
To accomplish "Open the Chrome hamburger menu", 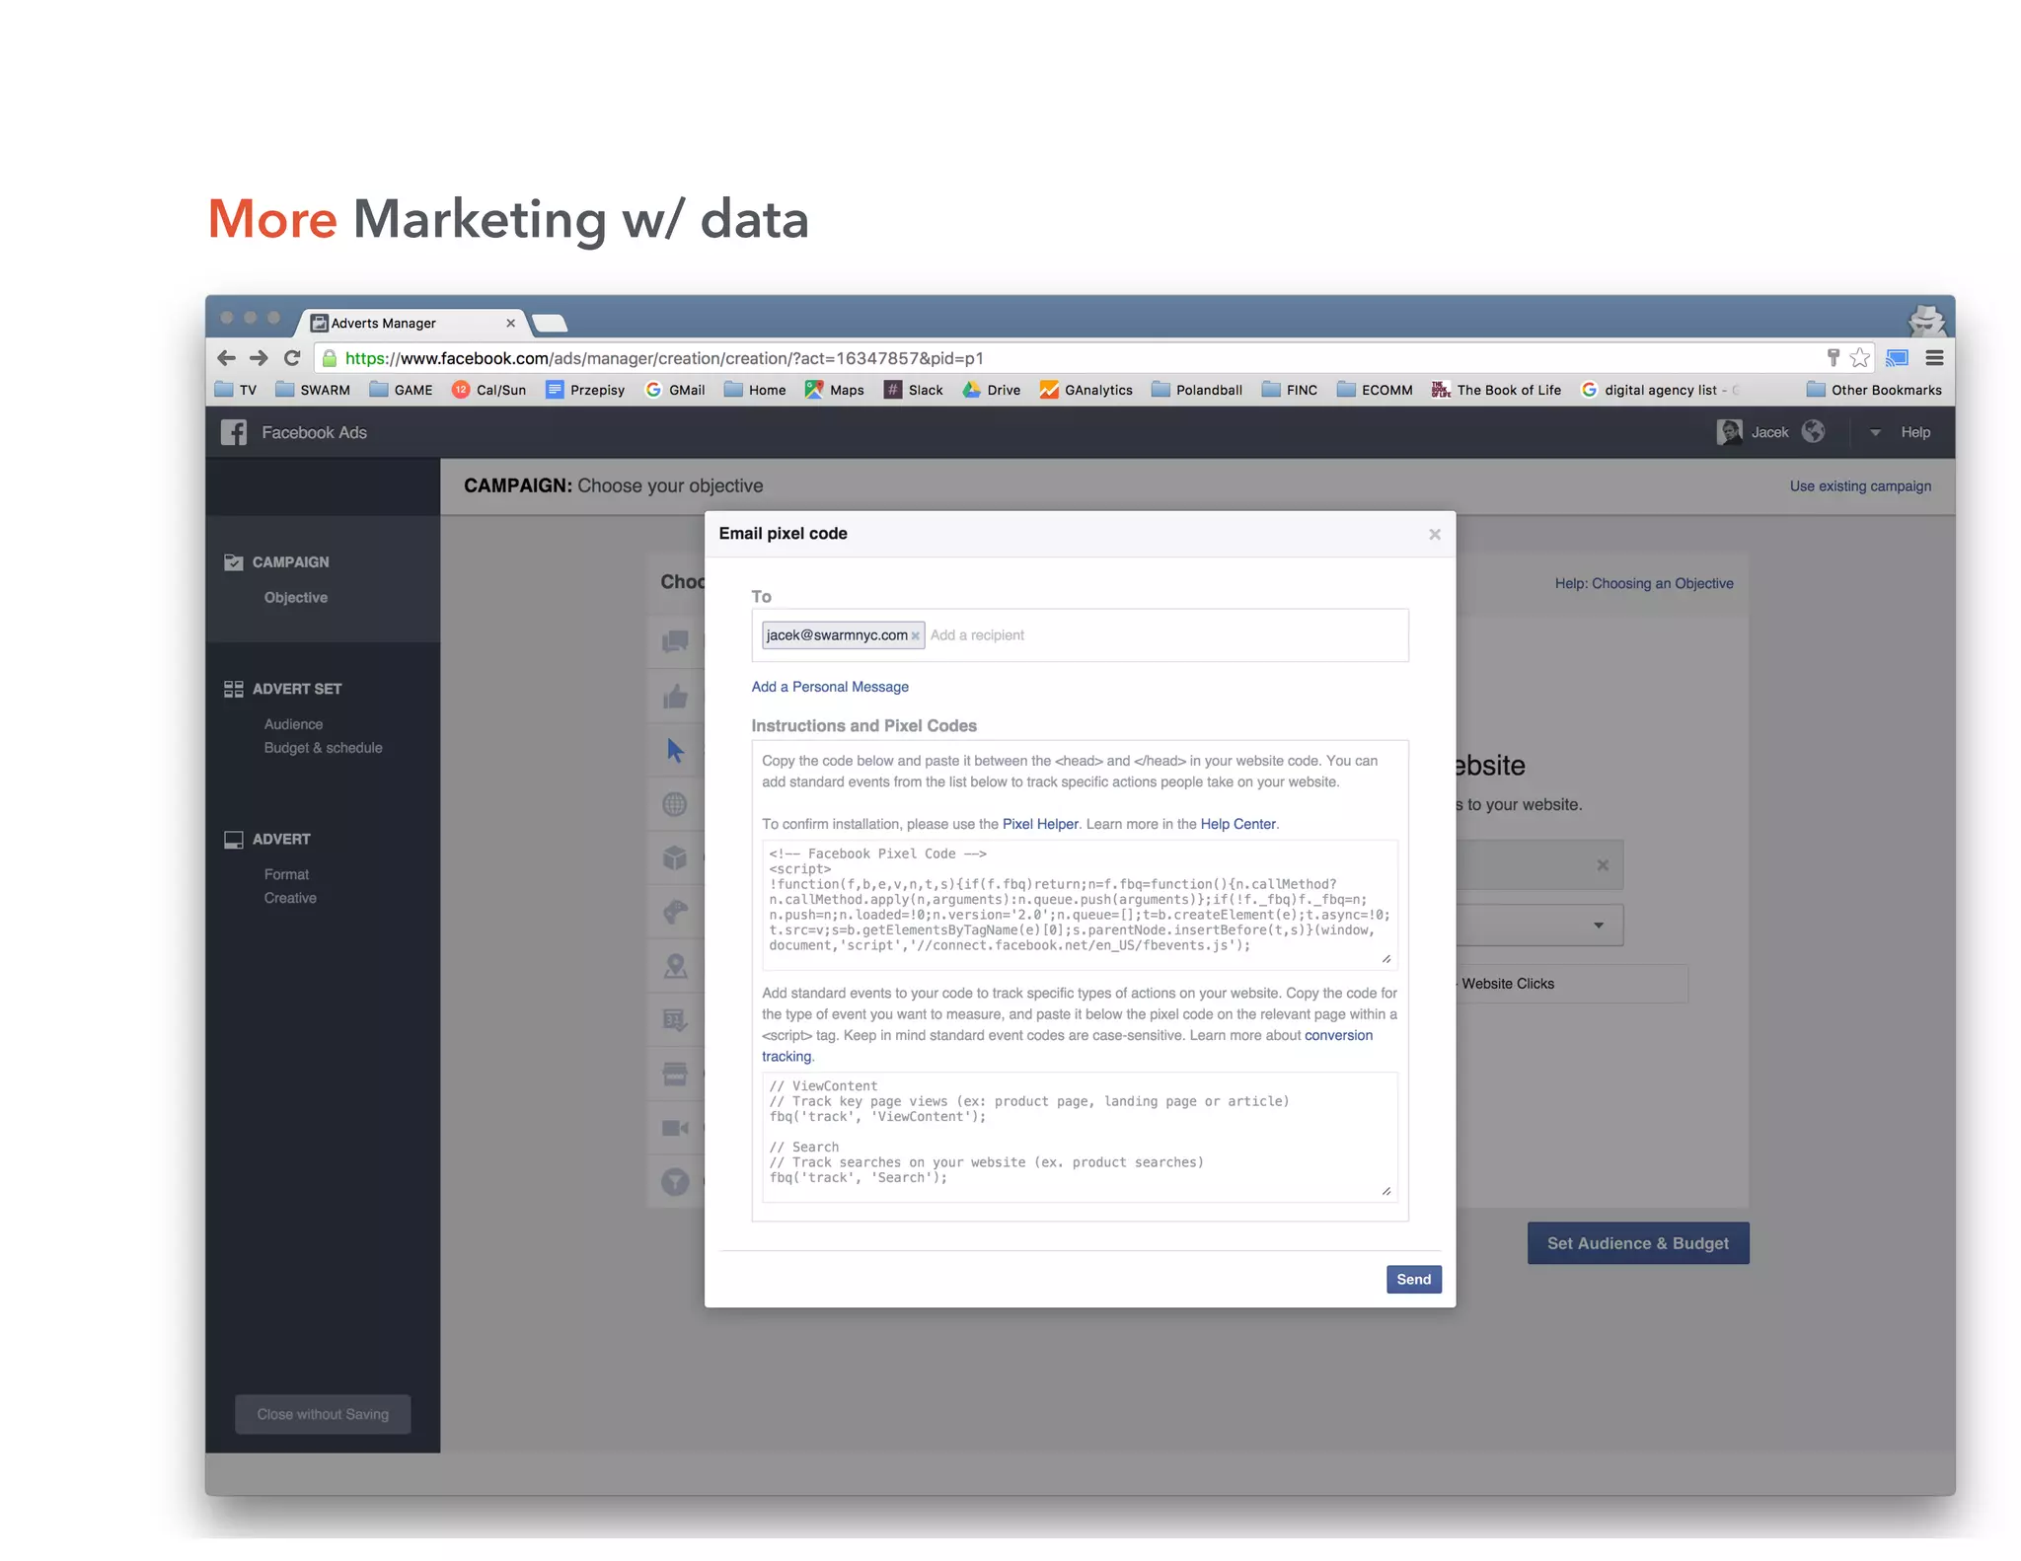I will 1934,358.
